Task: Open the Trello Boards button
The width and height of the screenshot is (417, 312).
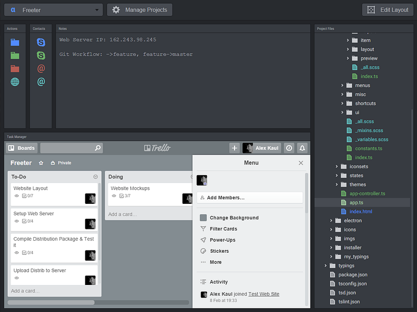Action: pos(22,148)
